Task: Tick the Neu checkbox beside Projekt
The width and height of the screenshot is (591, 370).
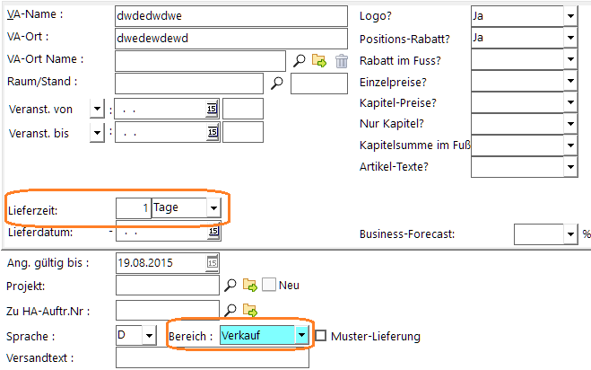Action: tap(269, 286)
